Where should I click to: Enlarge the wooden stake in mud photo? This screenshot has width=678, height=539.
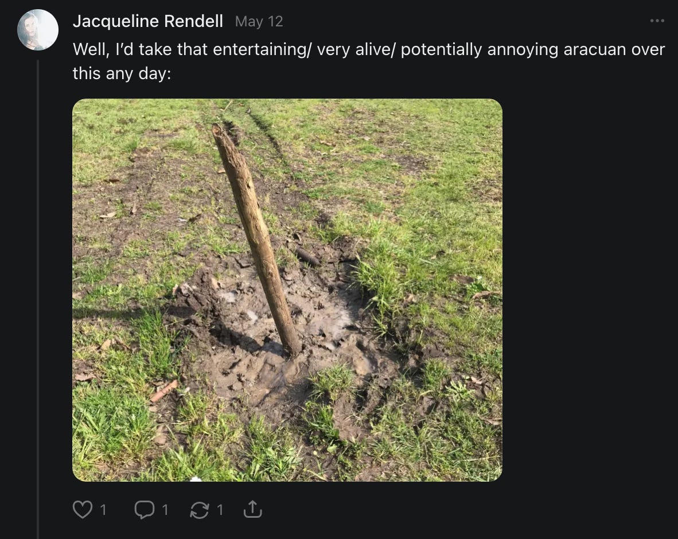pos(287,290)
